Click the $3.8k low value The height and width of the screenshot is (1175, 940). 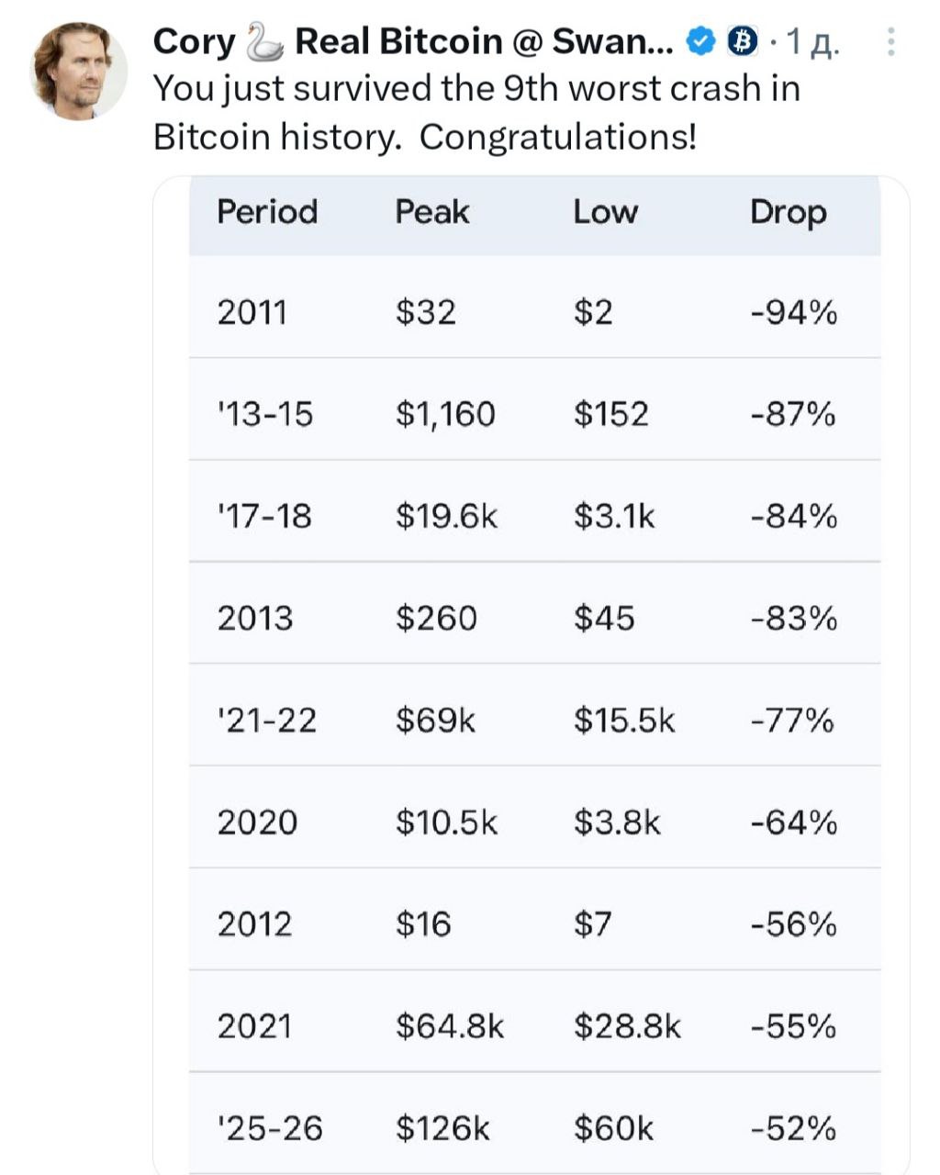(617, 822)
